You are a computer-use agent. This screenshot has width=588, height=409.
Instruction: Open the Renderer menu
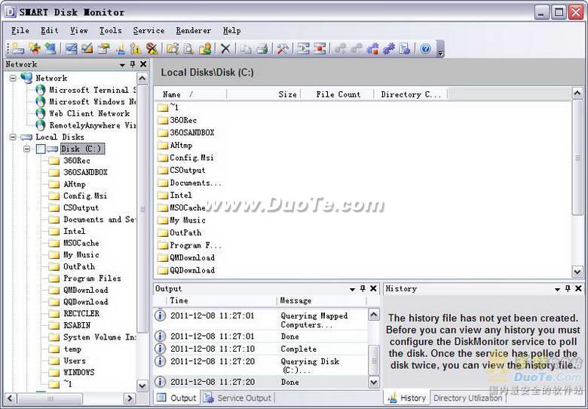pos(194,31)
